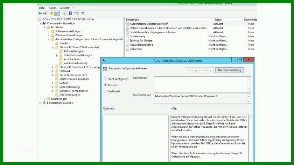Click policy icon beside Aktualisierungspfad
Viewport: 294px width, 165px height.
click(127, 45)
